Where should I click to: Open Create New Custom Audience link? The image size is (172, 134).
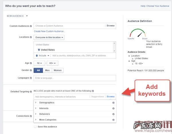[49, 31]
